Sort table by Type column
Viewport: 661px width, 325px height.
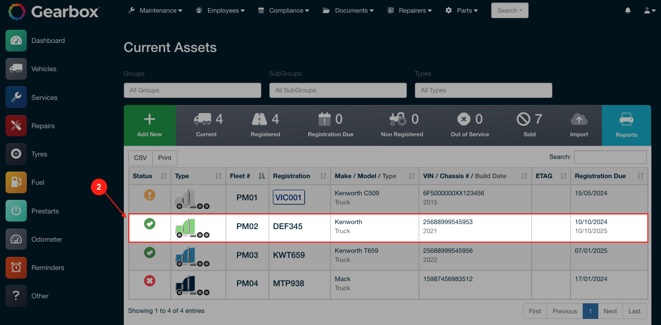point(198,176)
